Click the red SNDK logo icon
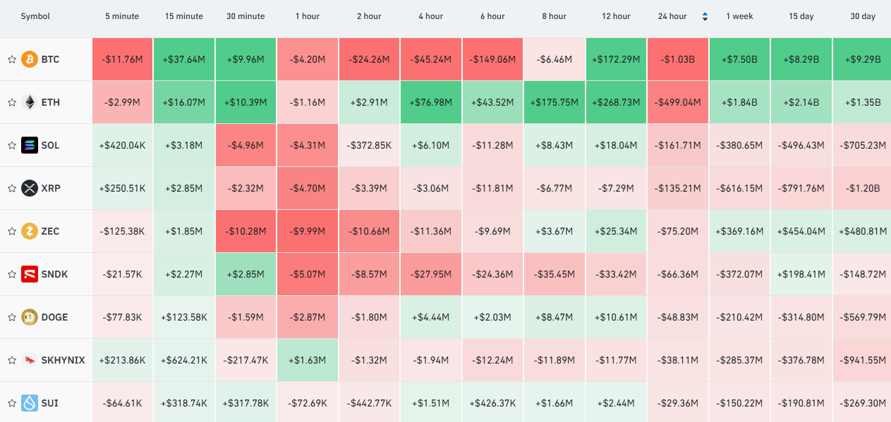 coord(30,274)
